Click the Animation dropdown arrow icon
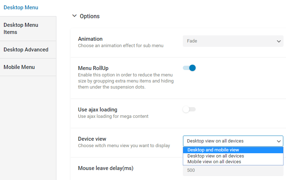 tap(279, 41)
